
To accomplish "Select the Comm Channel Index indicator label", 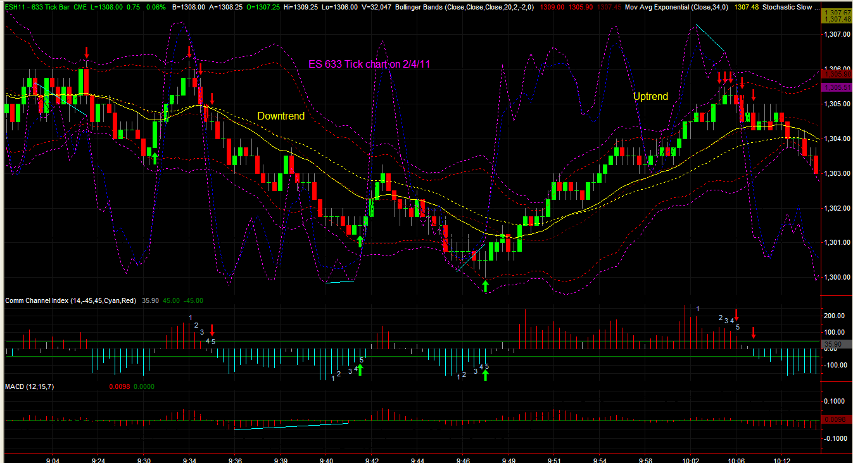I will [71, 300].
